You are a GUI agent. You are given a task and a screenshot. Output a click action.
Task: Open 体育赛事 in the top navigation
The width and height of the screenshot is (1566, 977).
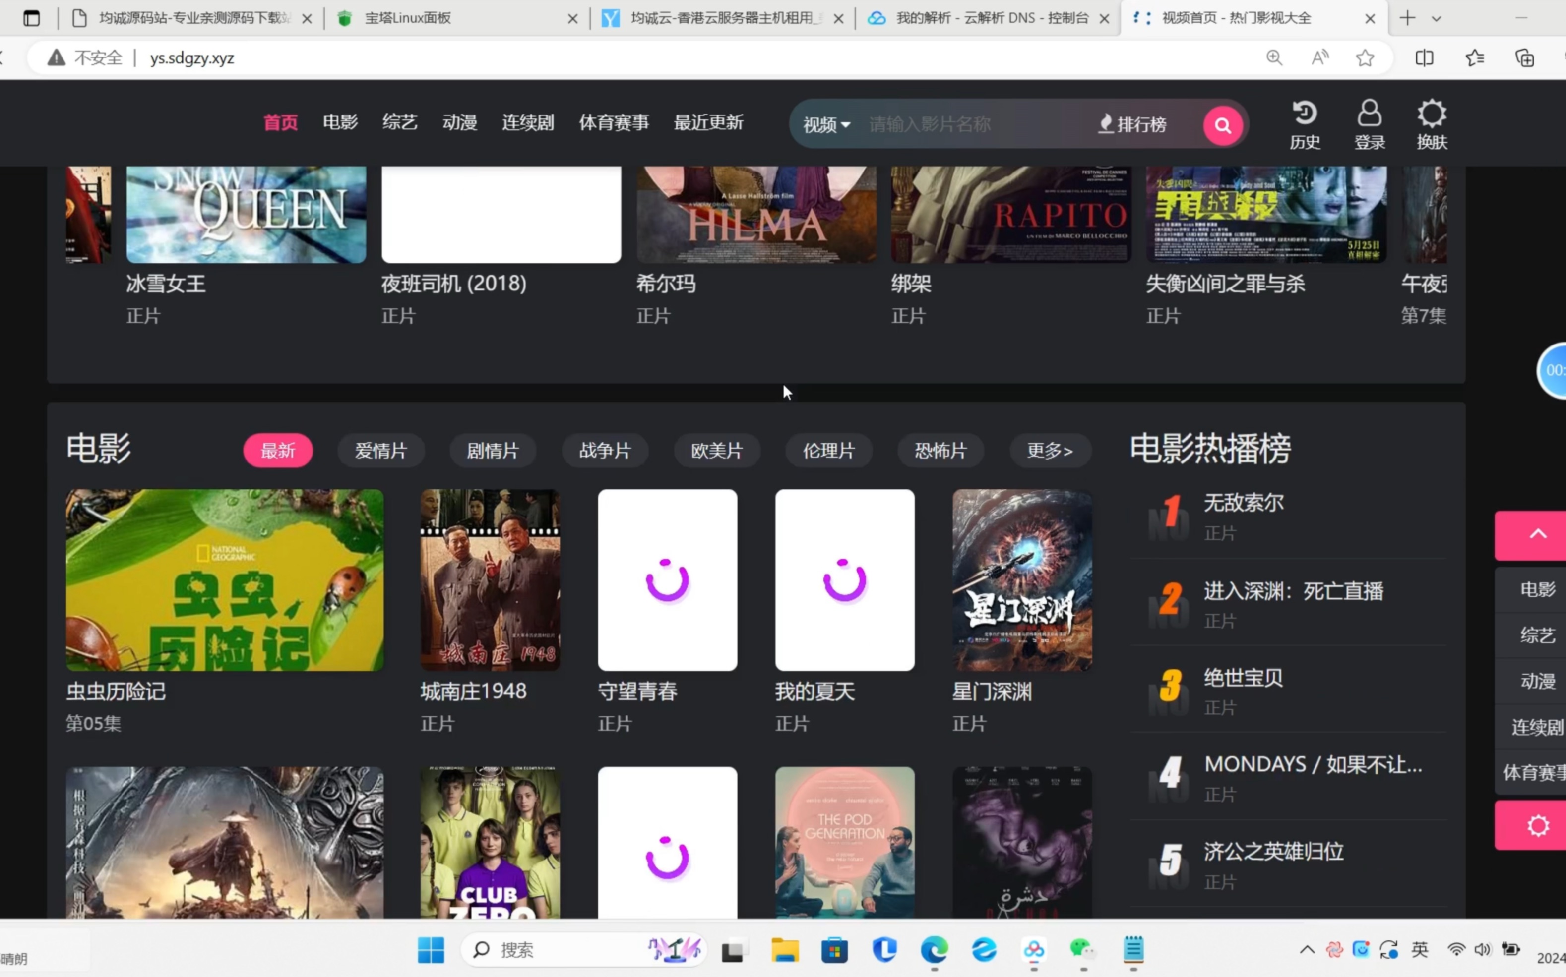[x=614, y=123]
